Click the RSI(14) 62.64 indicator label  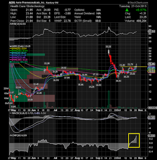[x=18, y=24]
